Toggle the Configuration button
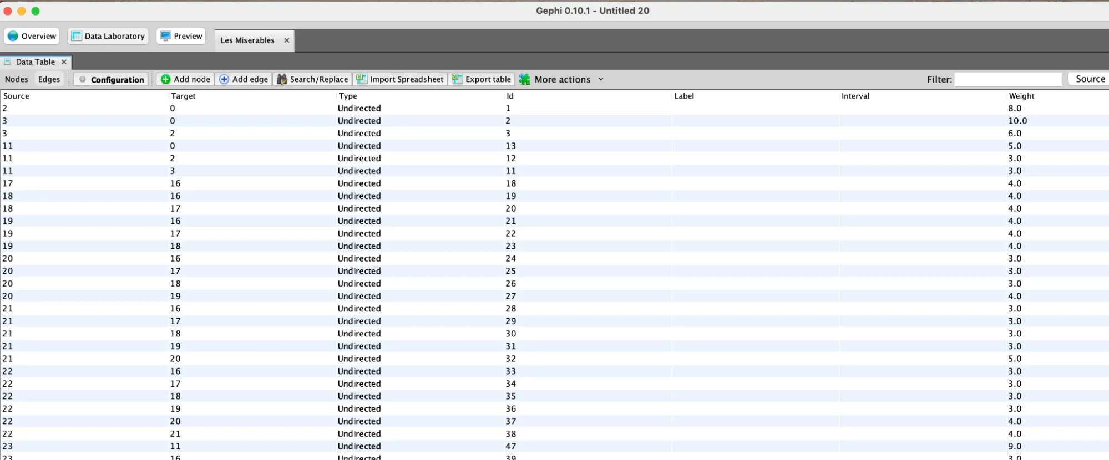Image resolution: width=1109 pixels, height=460 pixels. coord(112,79)
